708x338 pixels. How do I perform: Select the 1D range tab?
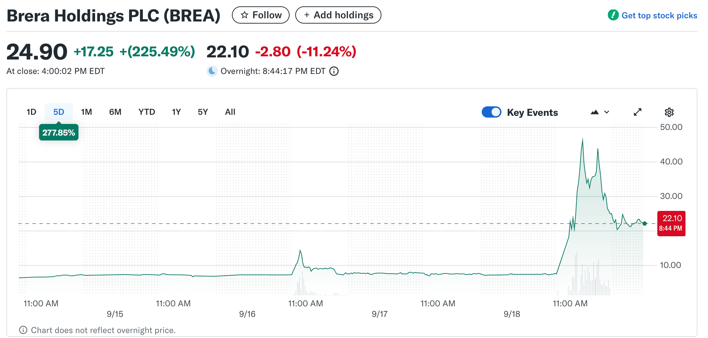(31, 112)
